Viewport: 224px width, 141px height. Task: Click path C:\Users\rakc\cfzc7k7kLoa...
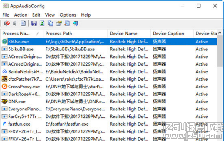(75, 79)
